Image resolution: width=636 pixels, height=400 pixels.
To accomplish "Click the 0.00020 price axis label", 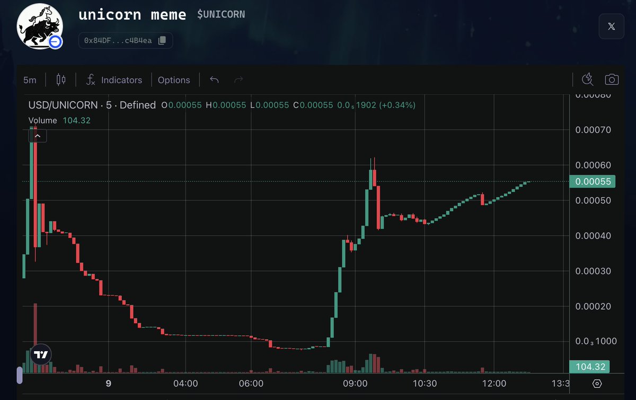I will pos(593,306).
